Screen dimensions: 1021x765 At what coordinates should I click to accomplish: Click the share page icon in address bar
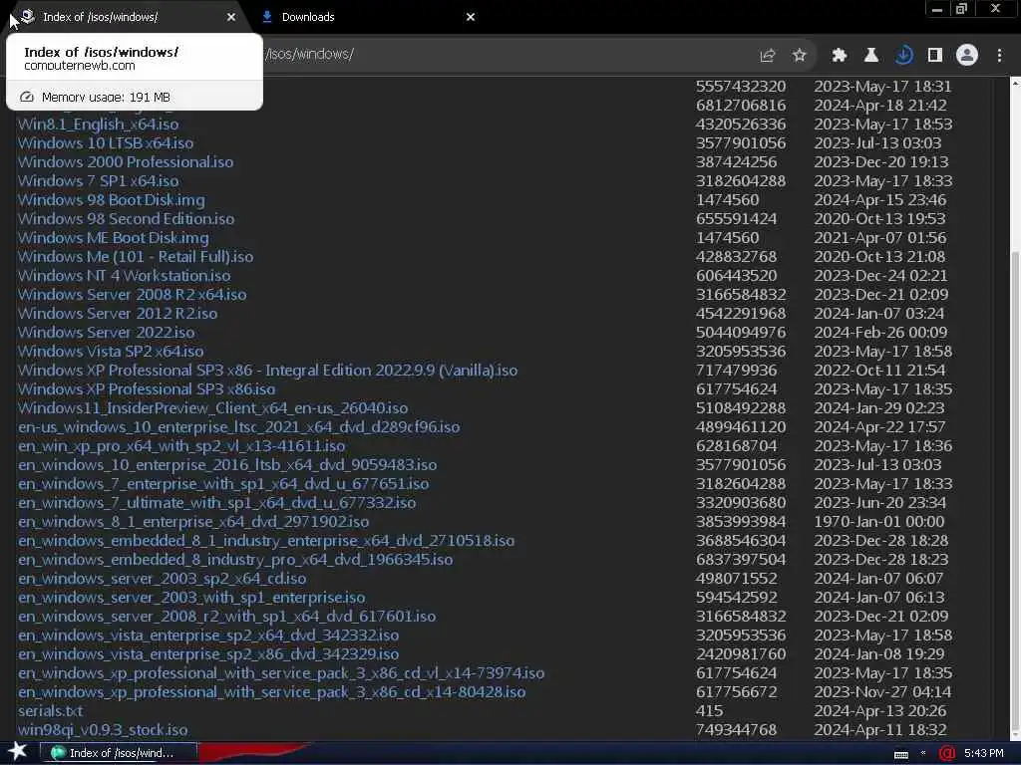click(767, 56)
